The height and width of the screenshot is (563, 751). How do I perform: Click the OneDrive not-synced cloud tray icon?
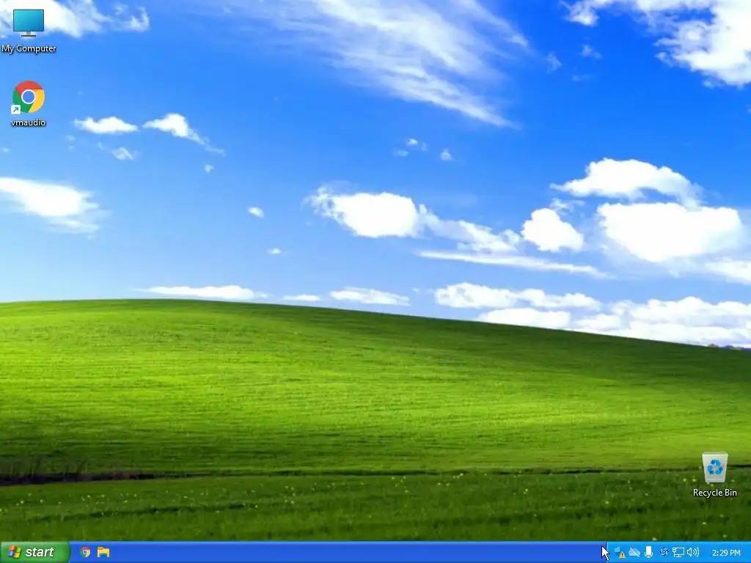tap(634, 553)
